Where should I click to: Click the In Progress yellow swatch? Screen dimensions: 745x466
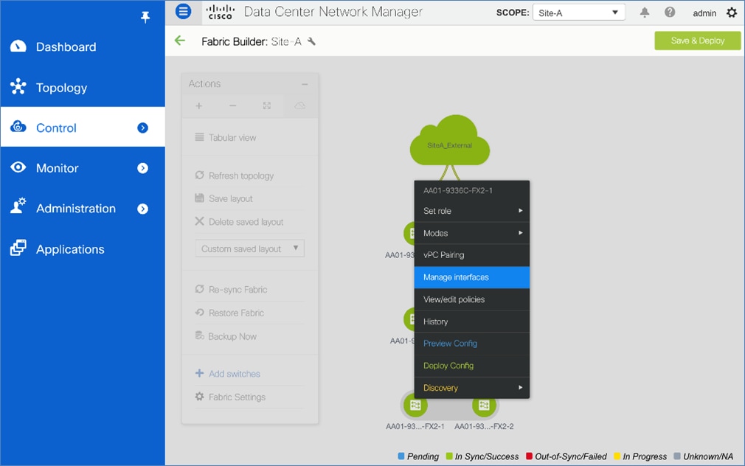[x=617, y=456]
